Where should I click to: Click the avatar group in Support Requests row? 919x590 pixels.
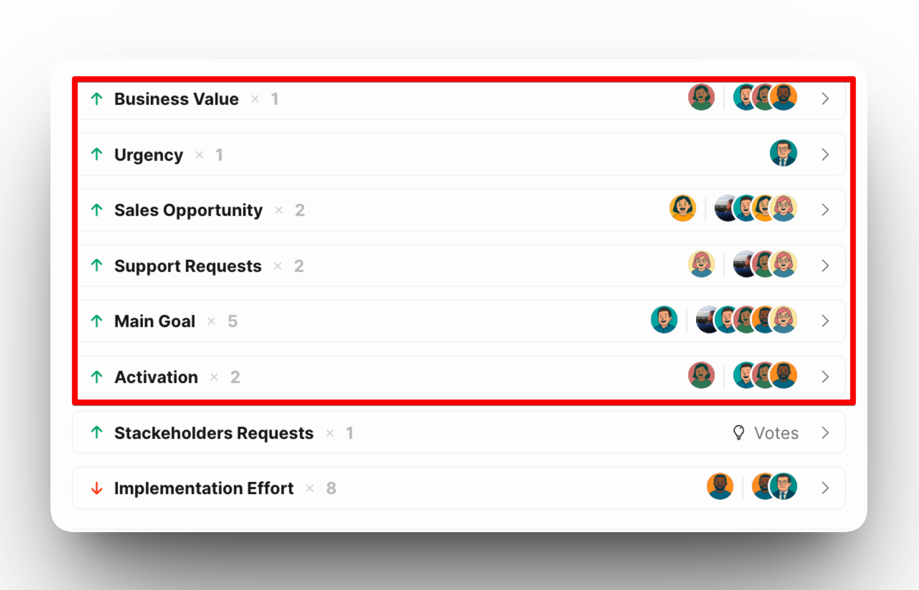765,264
